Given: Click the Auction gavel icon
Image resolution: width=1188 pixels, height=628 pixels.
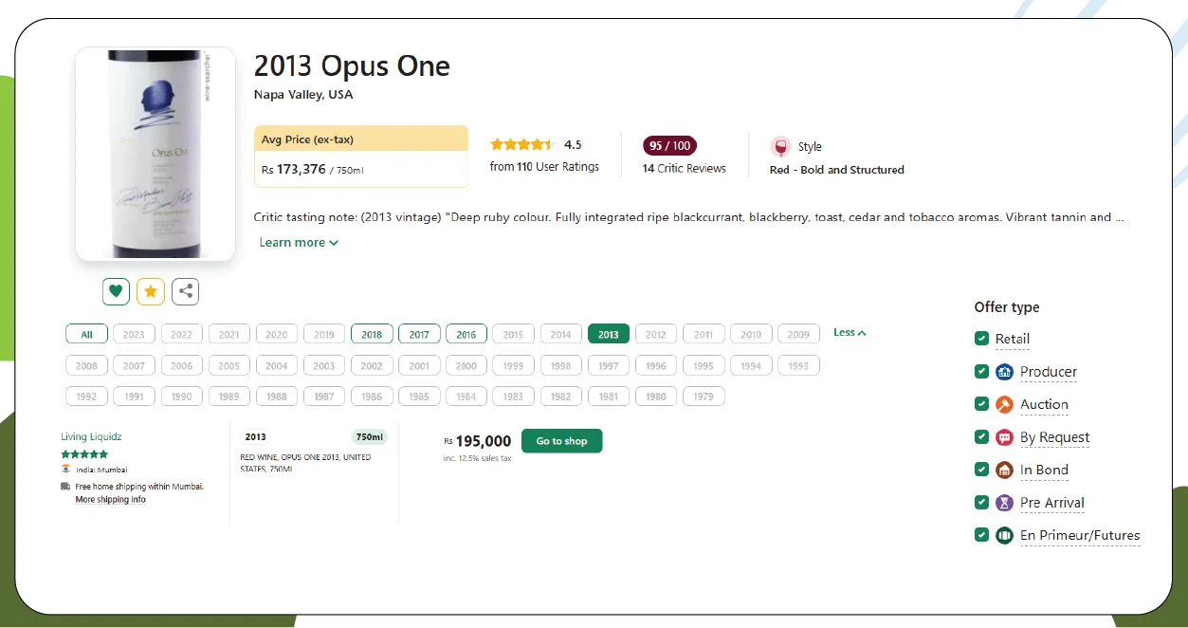Looking at the screenshot, I should [x=1004, y=404].
